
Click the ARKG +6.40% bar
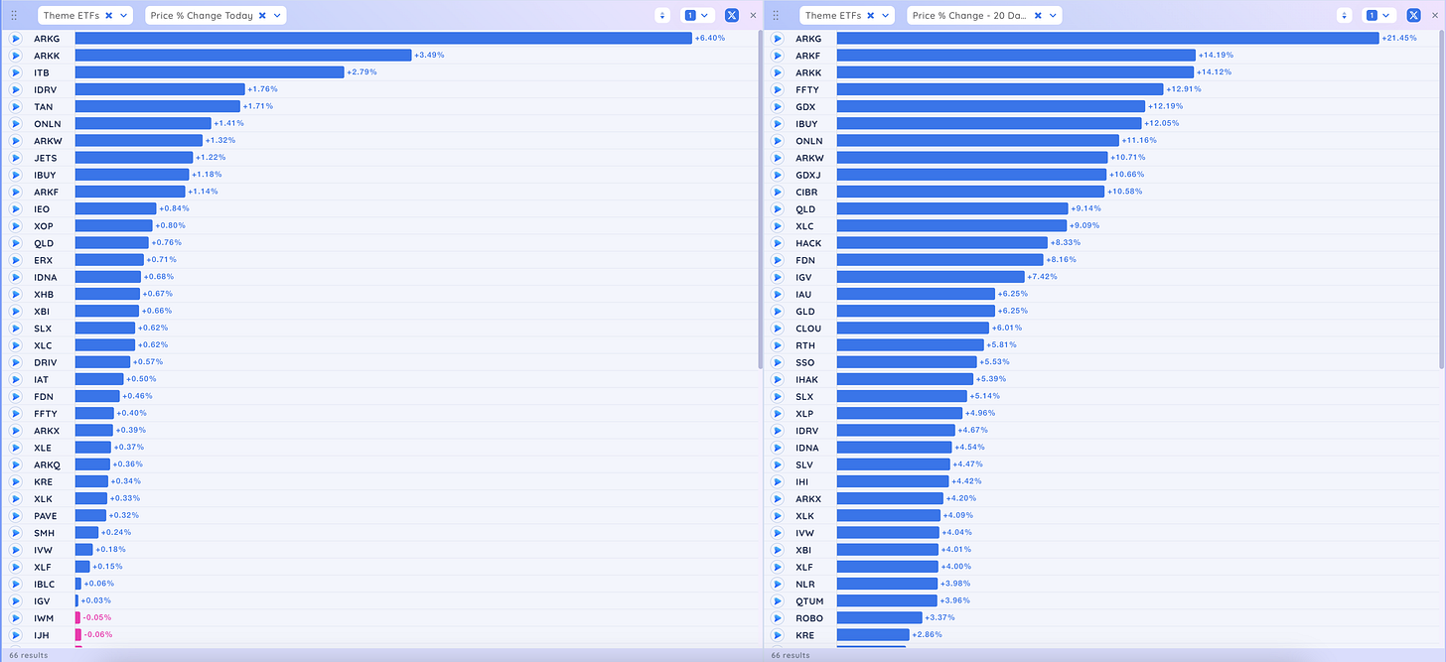tap(383, 39)
